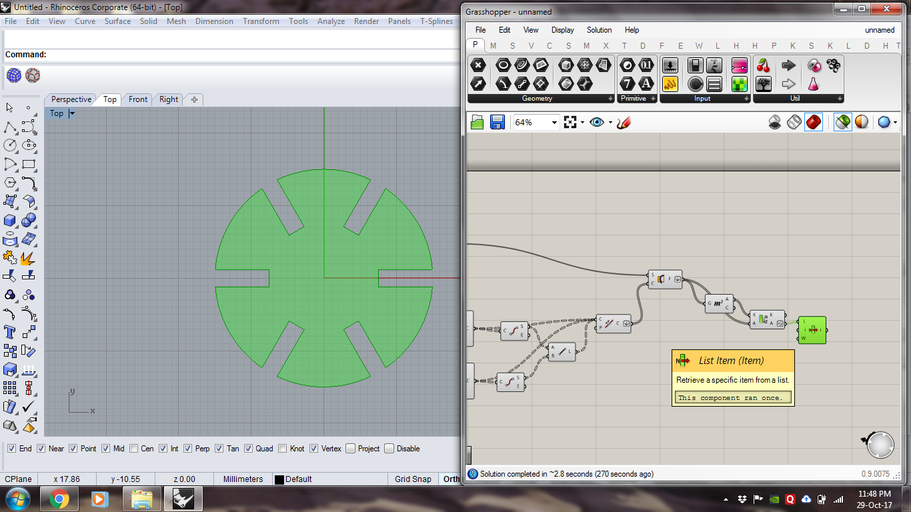
Task: Enable the Project osnap checkbox
Action: 350,449
